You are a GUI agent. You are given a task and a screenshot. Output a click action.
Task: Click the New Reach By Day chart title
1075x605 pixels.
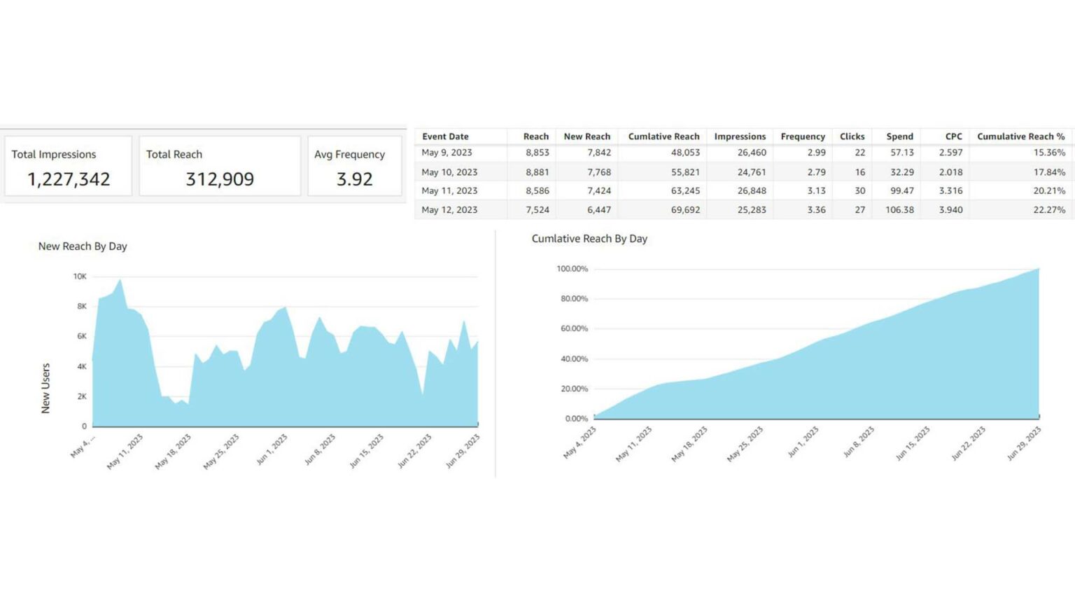pyautogui.click(x=83, y=246)
